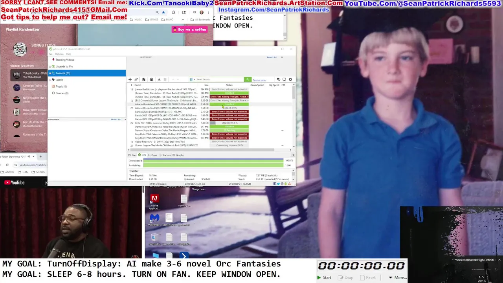Click Buy me a coffee button
503x283 pixels.
coord(190,29)
